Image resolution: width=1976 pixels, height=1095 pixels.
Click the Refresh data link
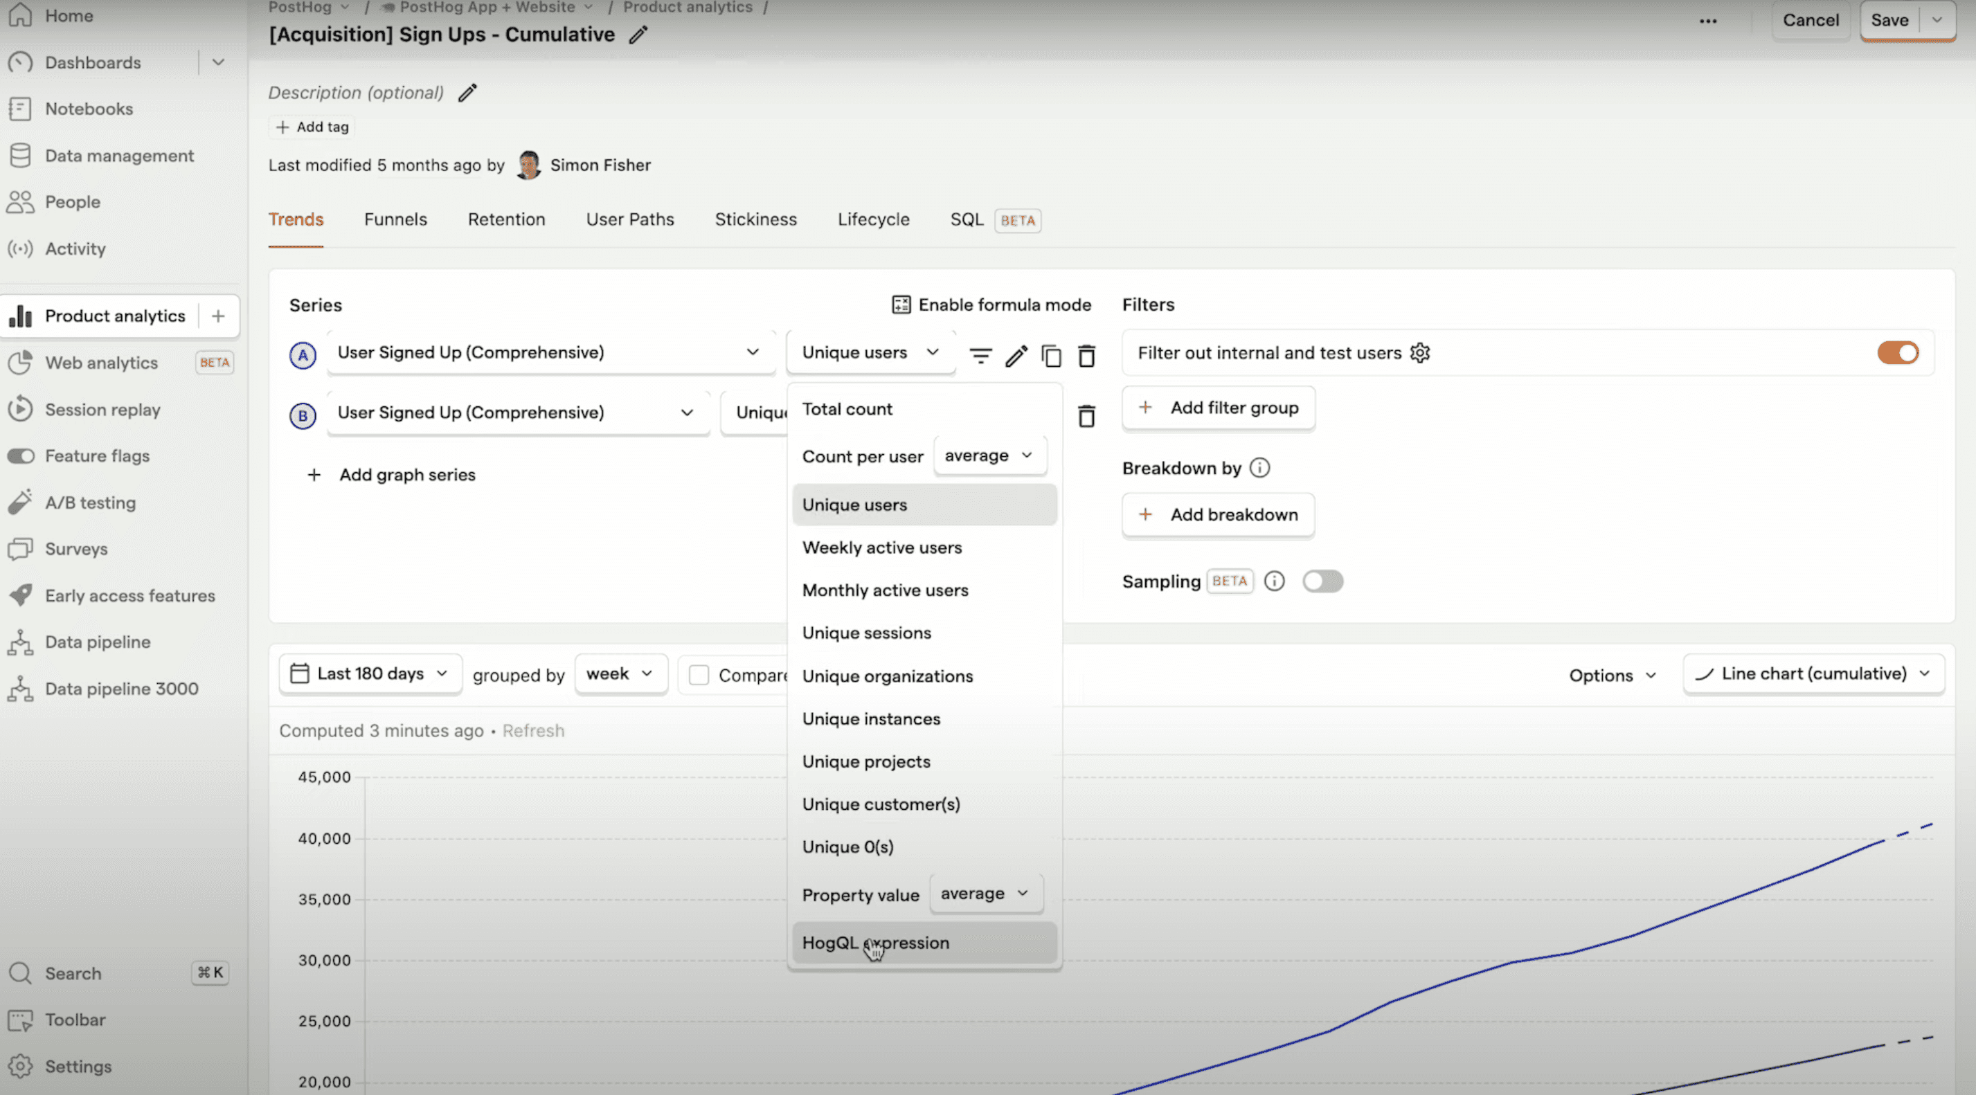click(x=533, y=730)
